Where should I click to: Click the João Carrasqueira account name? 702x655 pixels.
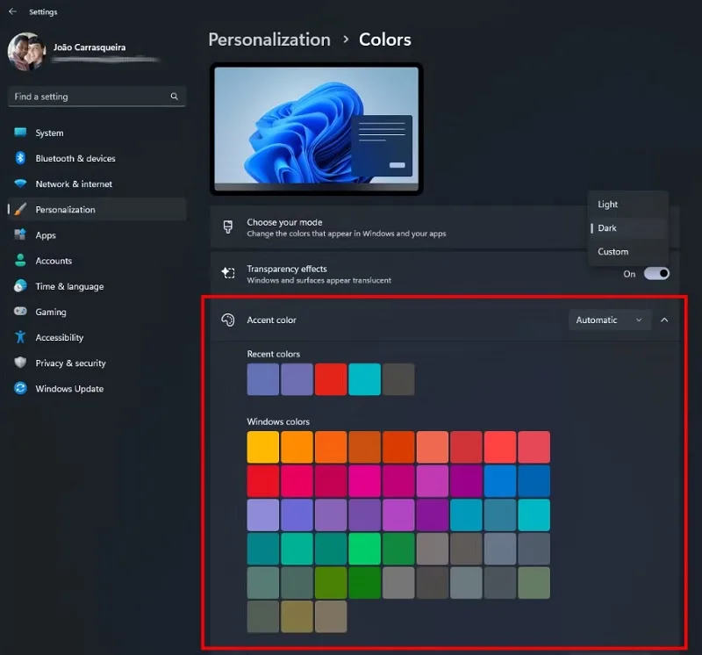(x=90, y=47)
